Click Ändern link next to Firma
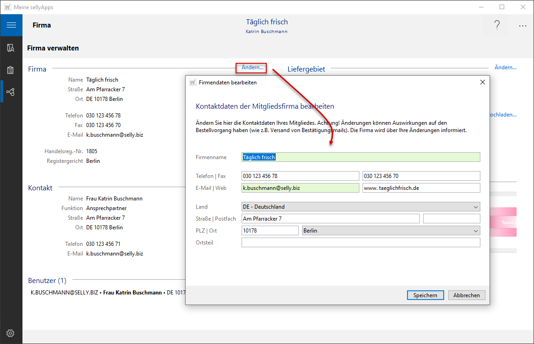This screenshot has height=344, width=534. tap(252, 68)
